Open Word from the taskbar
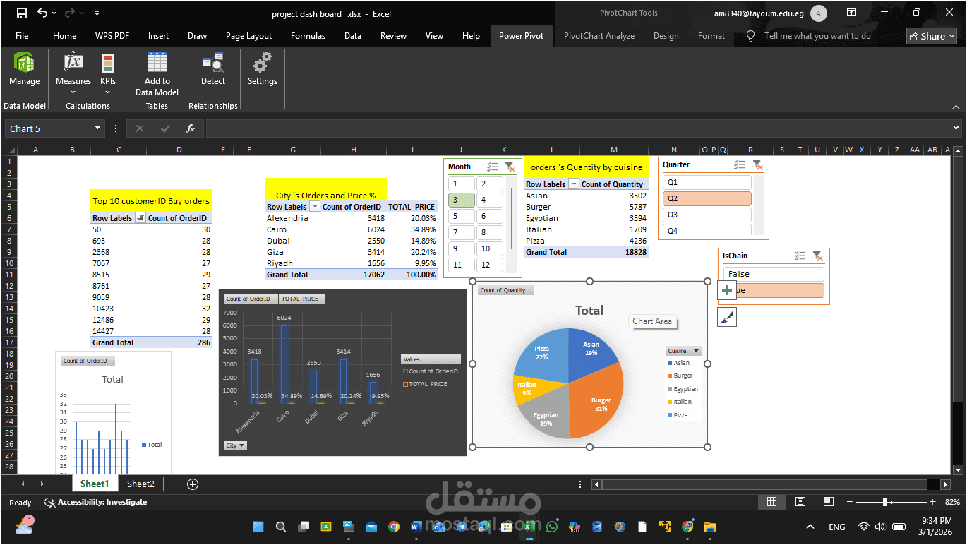 point(416,527)
